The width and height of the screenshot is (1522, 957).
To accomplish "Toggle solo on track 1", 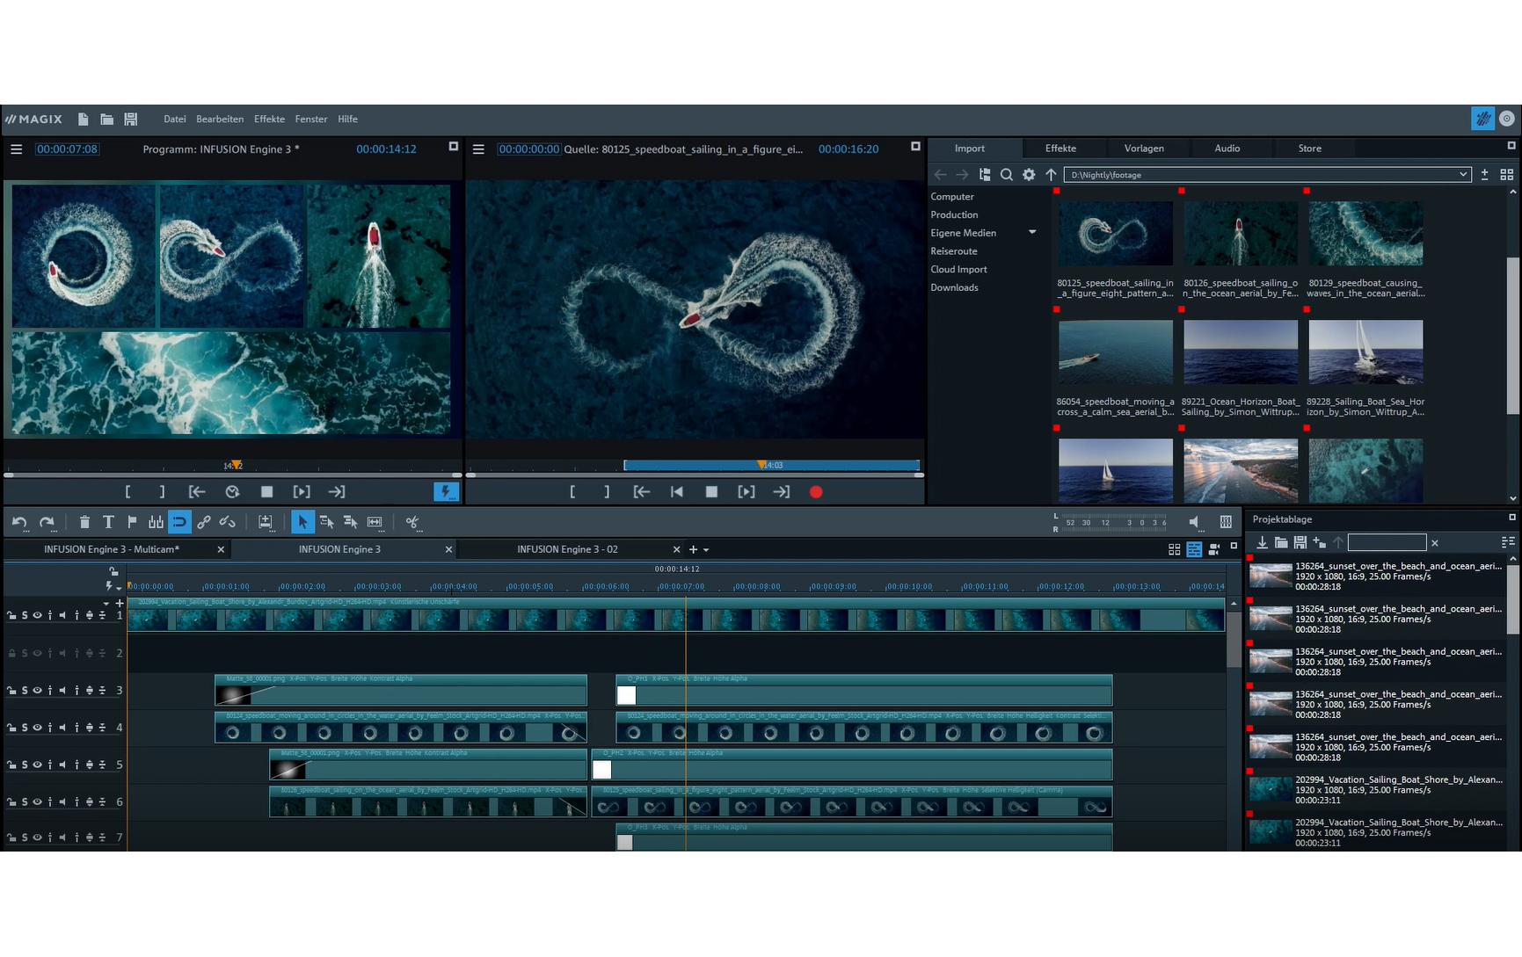I will 25,615.
